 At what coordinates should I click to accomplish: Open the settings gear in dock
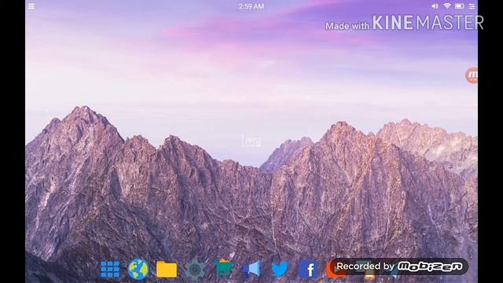pyautogui.click(x=195, y=270)
